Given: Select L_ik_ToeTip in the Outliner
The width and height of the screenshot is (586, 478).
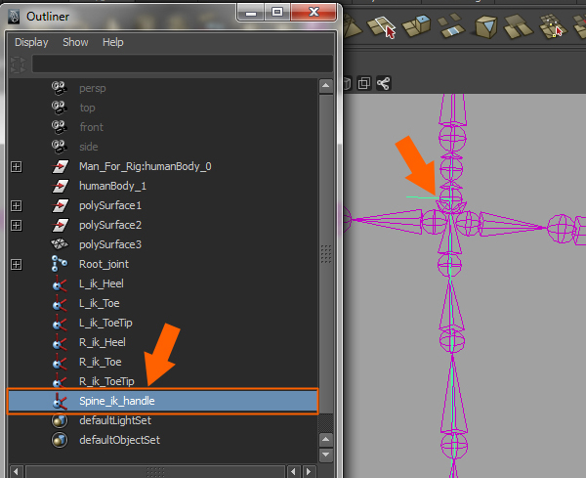Looking at the screenshot, I should 105,324.
